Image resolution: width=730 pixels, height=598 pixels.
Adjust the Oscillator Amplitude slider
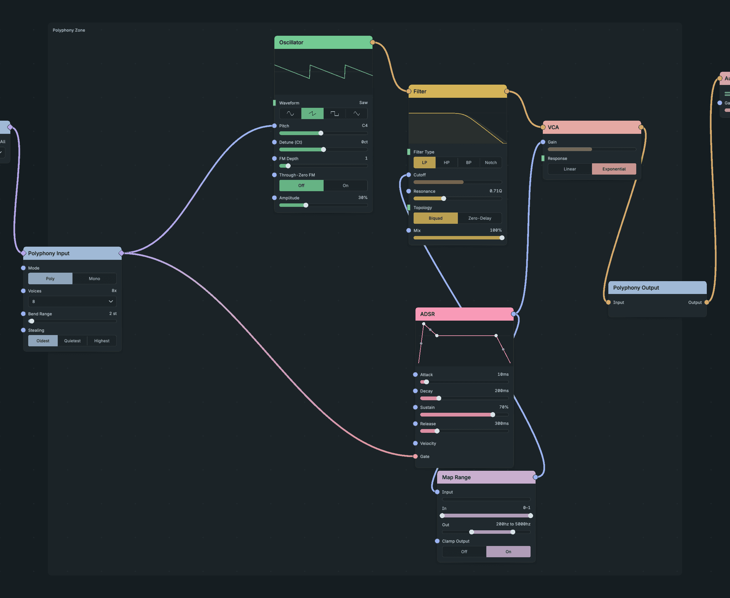click(323, 205)
